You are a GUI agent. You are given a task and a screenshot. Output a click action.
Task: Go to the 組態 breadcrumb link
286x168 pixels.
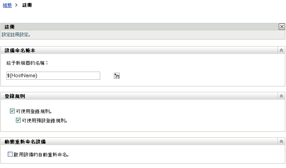7,6
